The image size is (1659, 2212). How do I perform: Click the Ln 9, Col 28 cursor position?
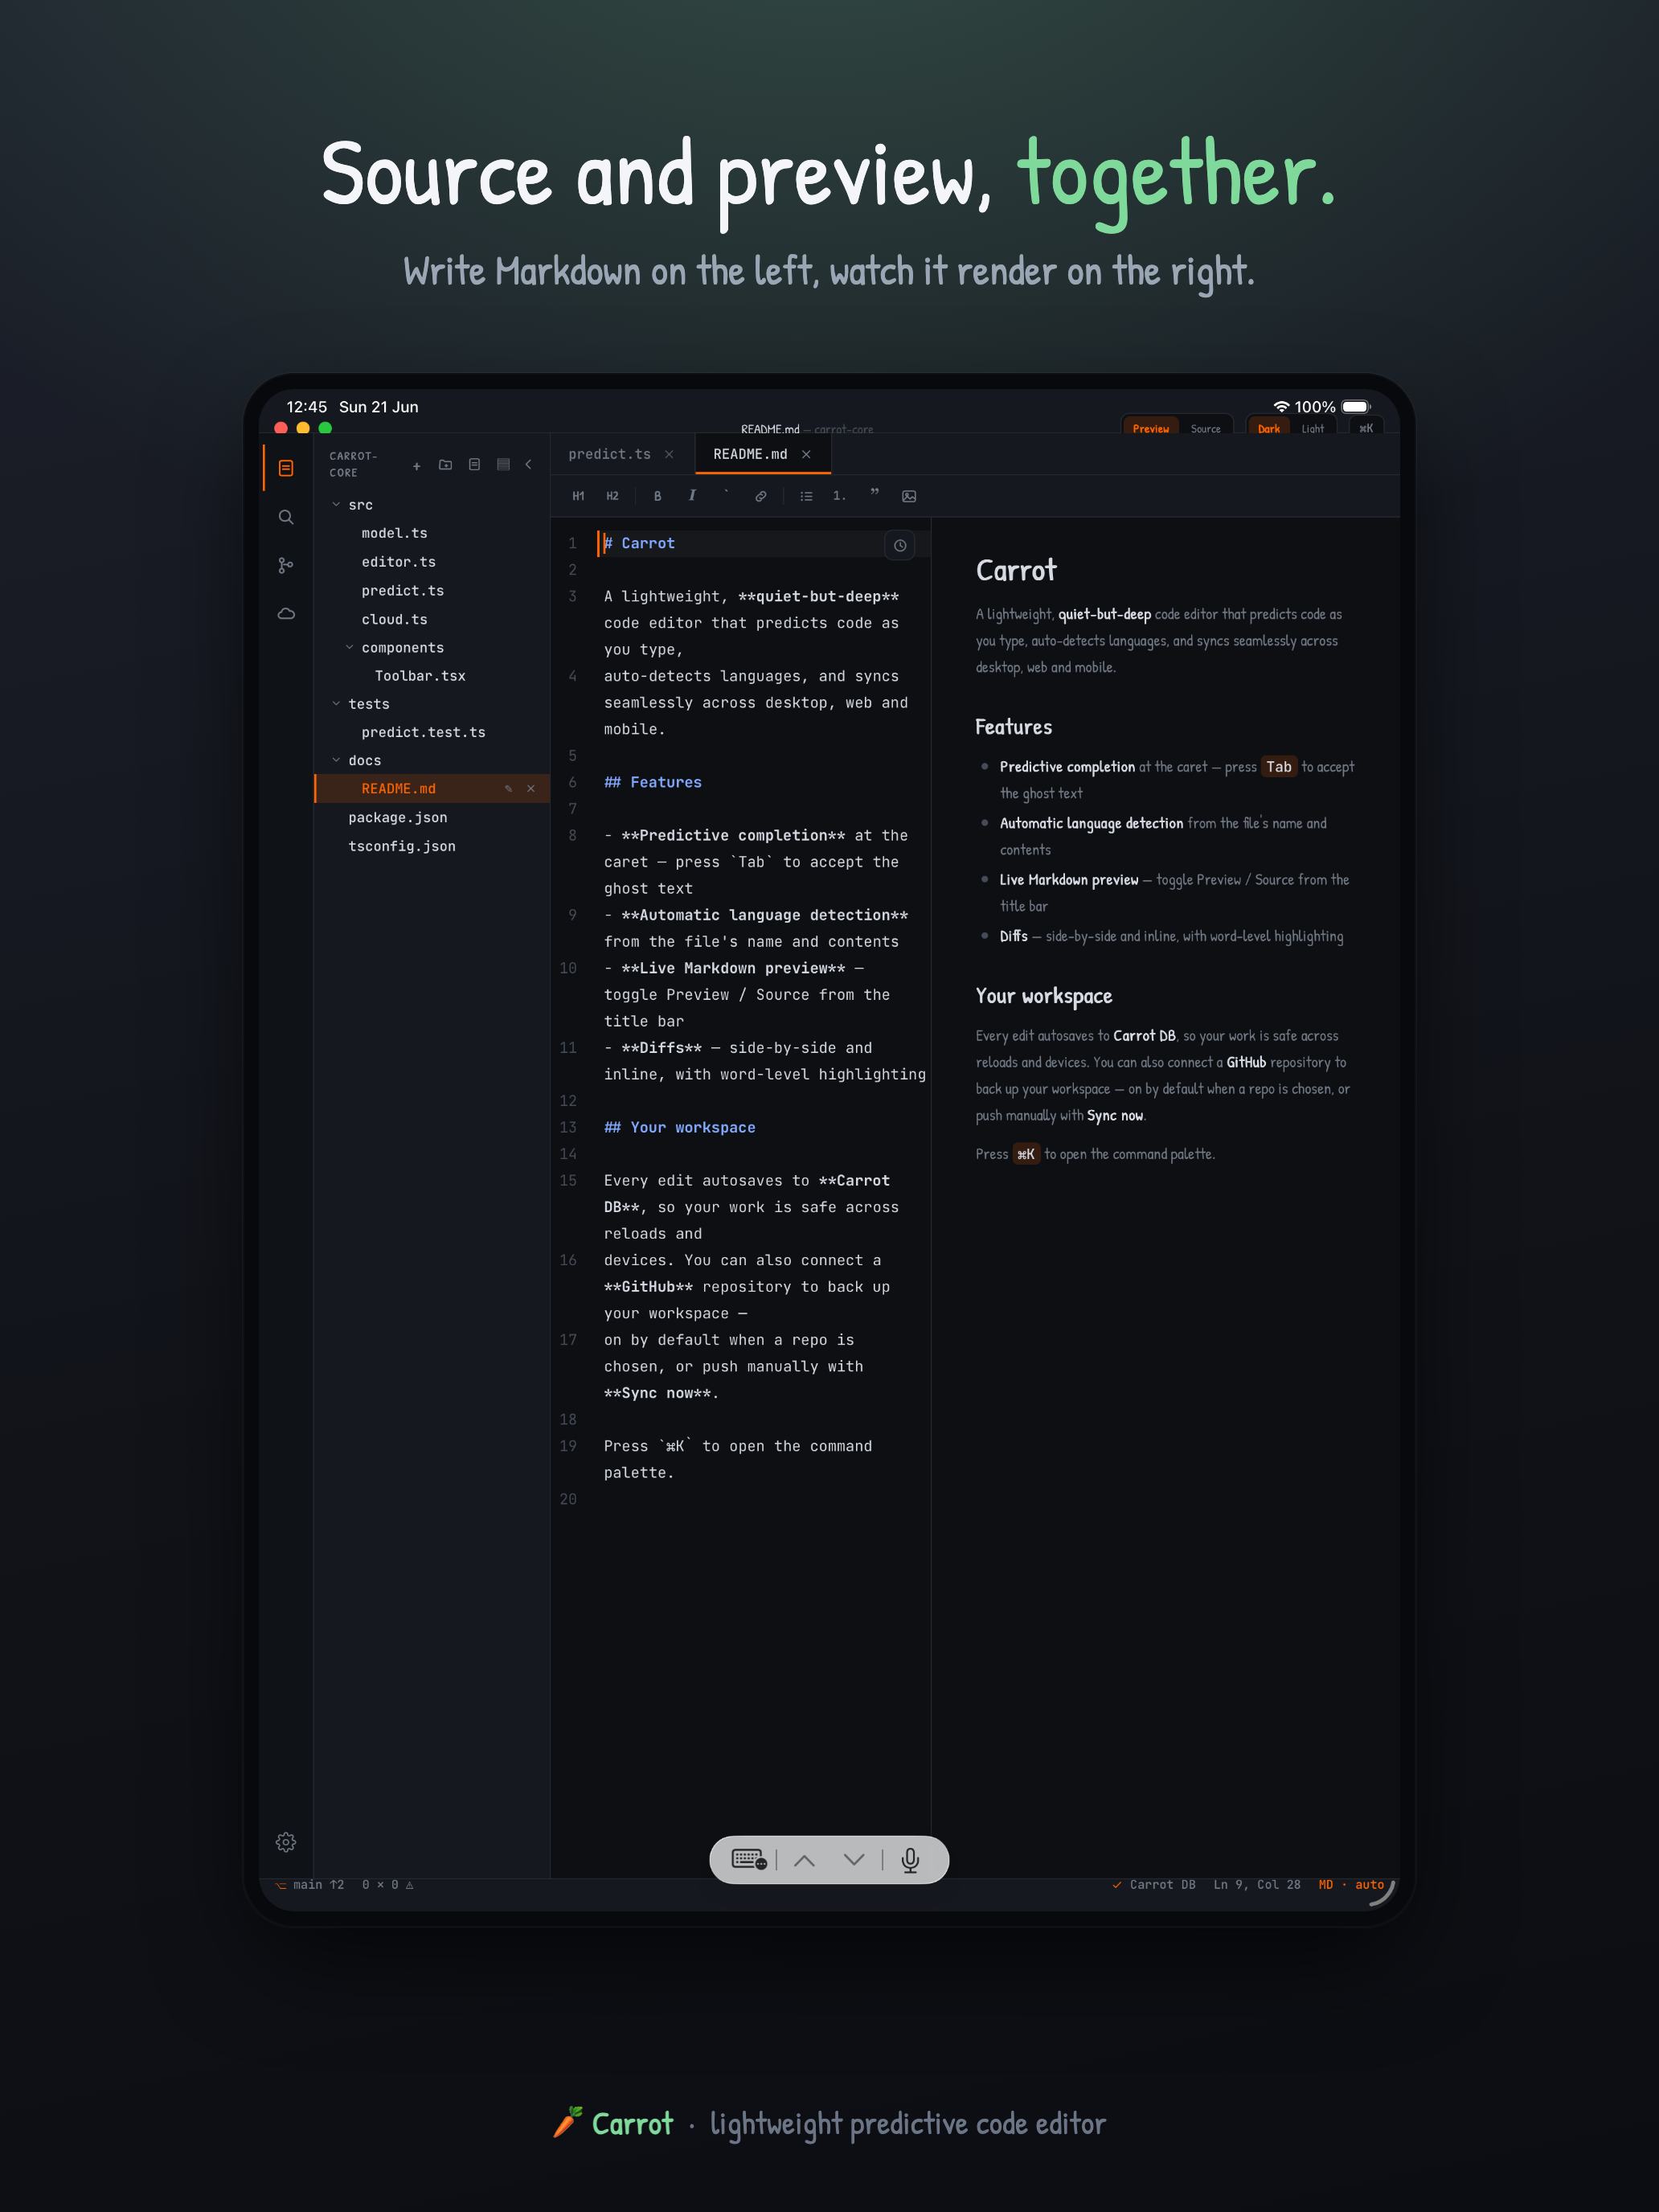[x=1257, y=1885]
